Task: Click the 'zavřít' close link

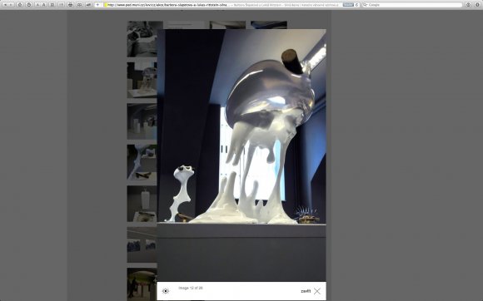Action: [x=306, y=291]
